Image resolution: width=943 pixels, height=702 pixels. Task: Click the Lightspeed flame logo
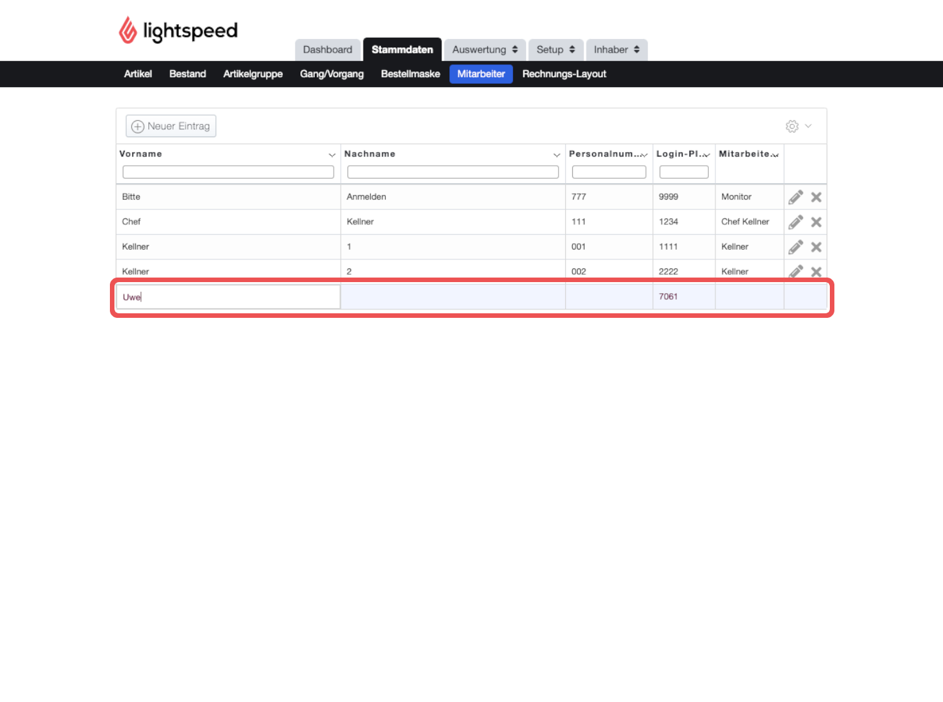[128, 31]
